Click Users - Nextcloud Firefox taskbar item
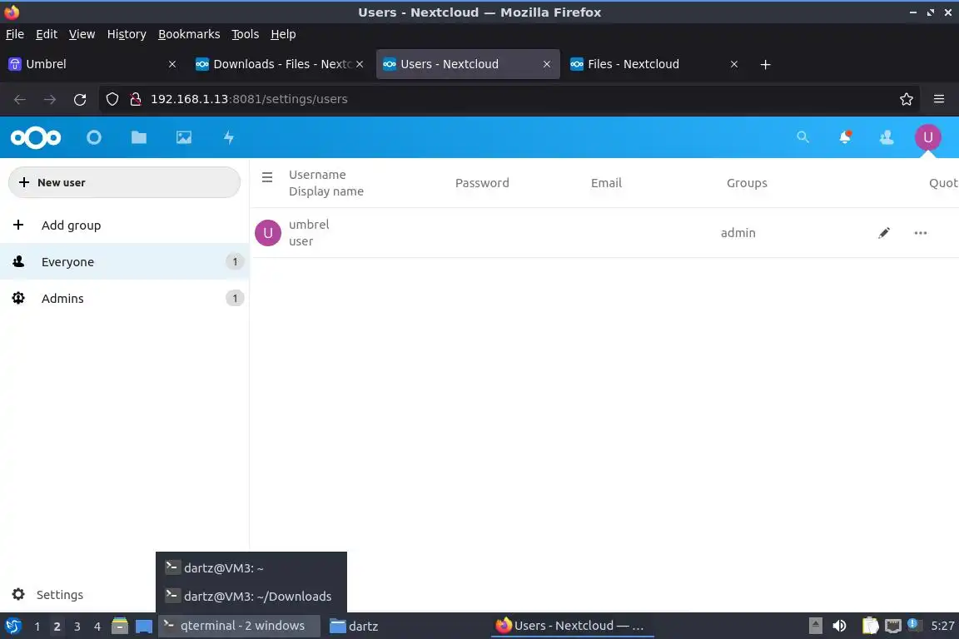This screenshot has height=639, width=959. click(572, 626)
